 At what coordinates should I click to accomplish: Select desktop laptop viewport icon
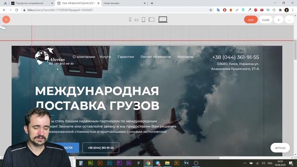163,19
